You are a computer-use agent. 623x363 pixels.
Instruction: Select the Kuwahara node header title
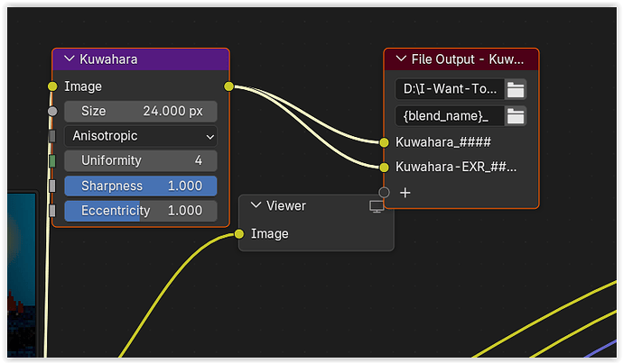108,59
